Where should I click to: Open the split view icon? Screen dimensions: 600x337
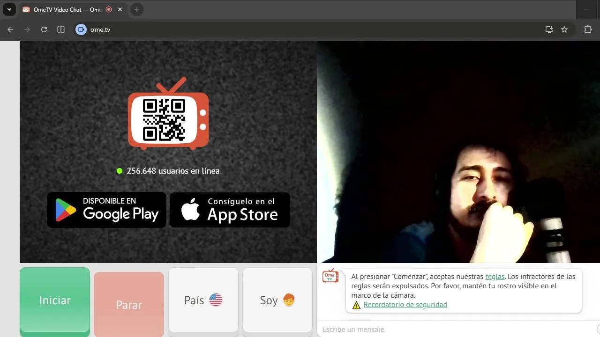[x=61, y=29]
